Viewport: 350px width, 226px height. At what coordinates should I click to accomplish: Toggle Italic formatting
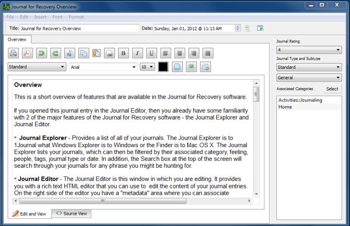[x=137, y=53]
